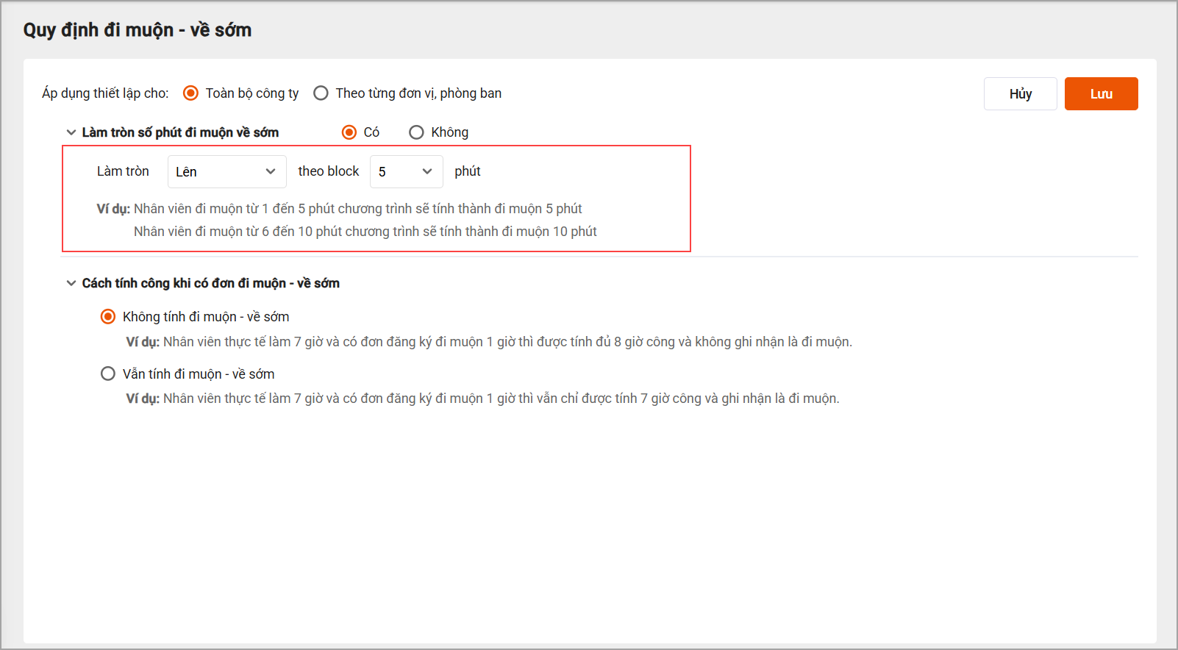
Task: Collapse chevron beside "Cách tính công" heading
Action: pos(71,283)
